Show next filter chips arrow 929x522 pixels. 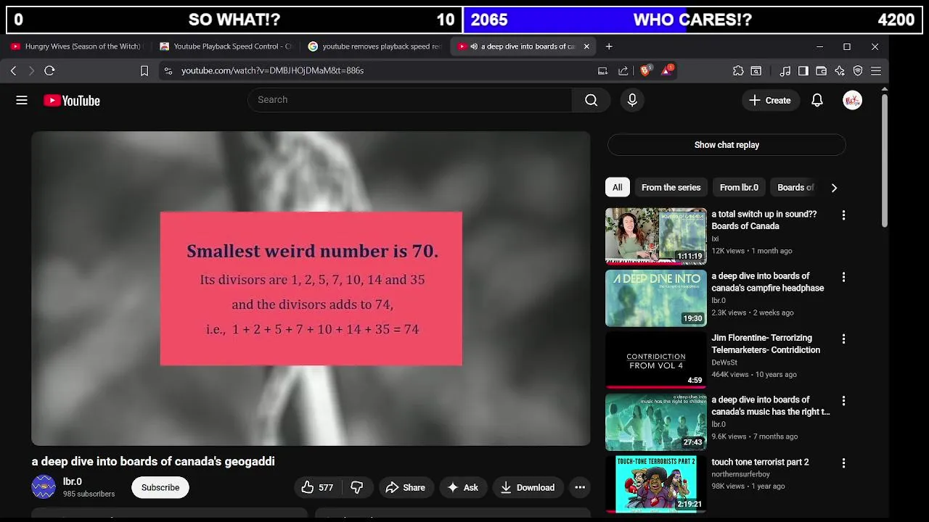tap(834, 188)
